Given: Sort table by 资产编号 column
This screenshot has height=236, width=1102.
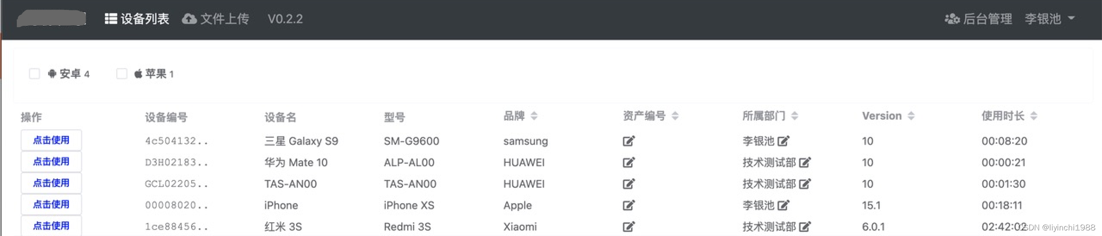Looking at the screenshot, I should pos(675,116).
